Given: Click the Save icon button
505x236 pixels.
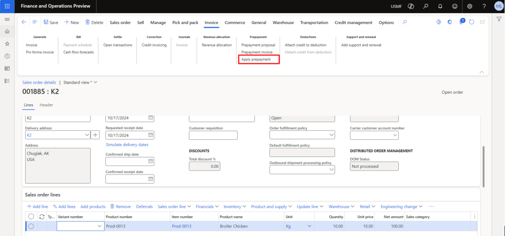Looking at the screenshot, I should click(46, 22).
